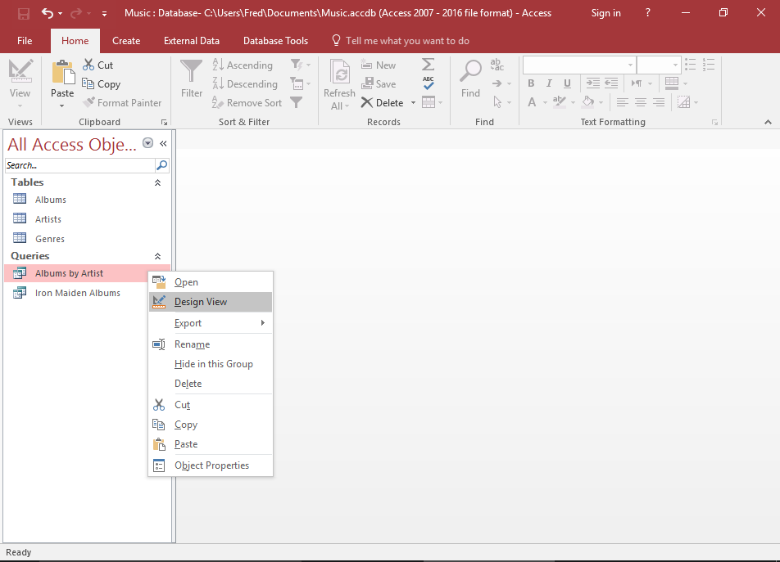Toggle Bold formatting

(x=531, y=83)
